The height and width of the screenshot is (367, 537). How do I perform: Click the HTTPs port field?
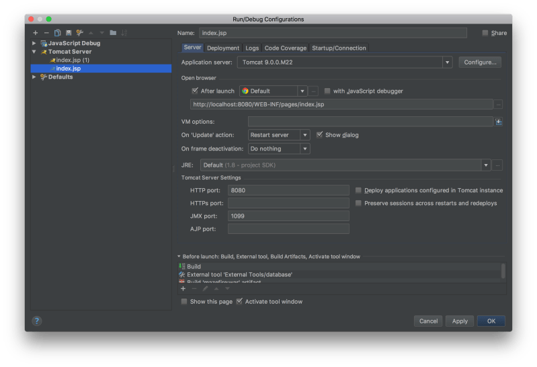288,203
